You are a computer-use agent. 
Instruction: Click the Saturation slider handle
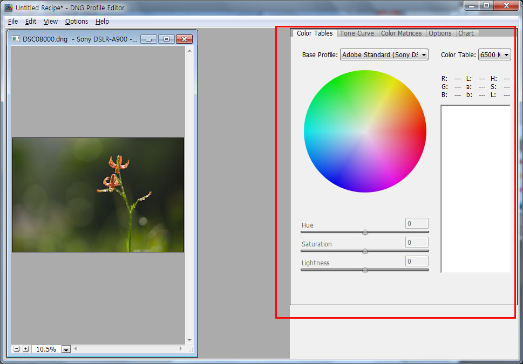(x=365, y=251)
